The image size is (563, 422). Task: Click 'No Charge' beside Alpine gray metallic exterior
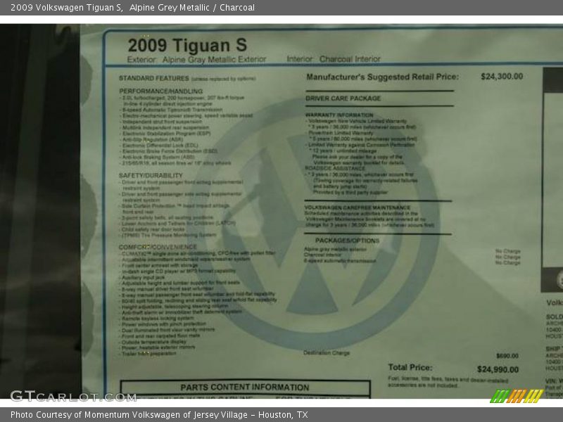(507, 251)
